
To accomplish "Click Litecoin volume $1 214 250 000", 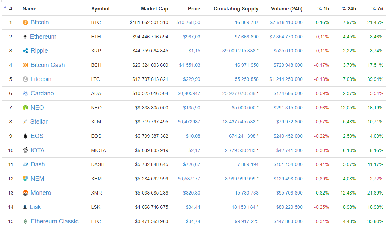I will 286,79.
